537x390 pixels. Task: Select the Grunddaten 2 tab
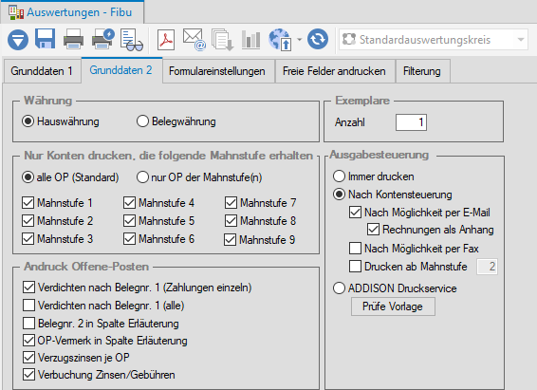pos(121,70)
